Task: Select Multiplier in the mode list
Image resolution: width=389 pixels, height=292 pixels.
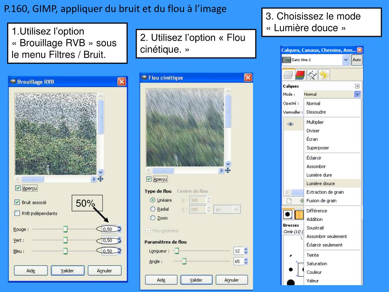Action: (332, 122)
